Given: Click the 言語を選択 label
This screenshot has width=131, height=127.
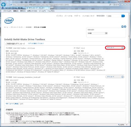Looking at the screenshot, I should click(x=91, y=30).
